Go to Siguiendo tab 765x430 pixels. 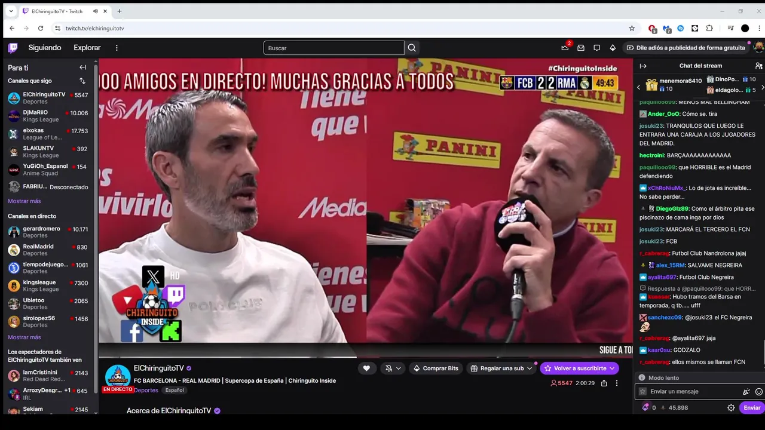pyautogui.click(x=45, y=48)
